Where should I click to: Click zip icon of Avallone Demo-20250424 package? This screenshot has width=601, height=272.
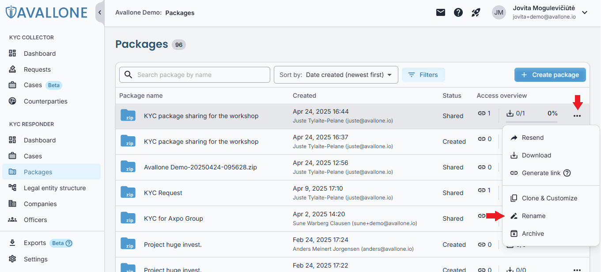(x=128, y=167)
